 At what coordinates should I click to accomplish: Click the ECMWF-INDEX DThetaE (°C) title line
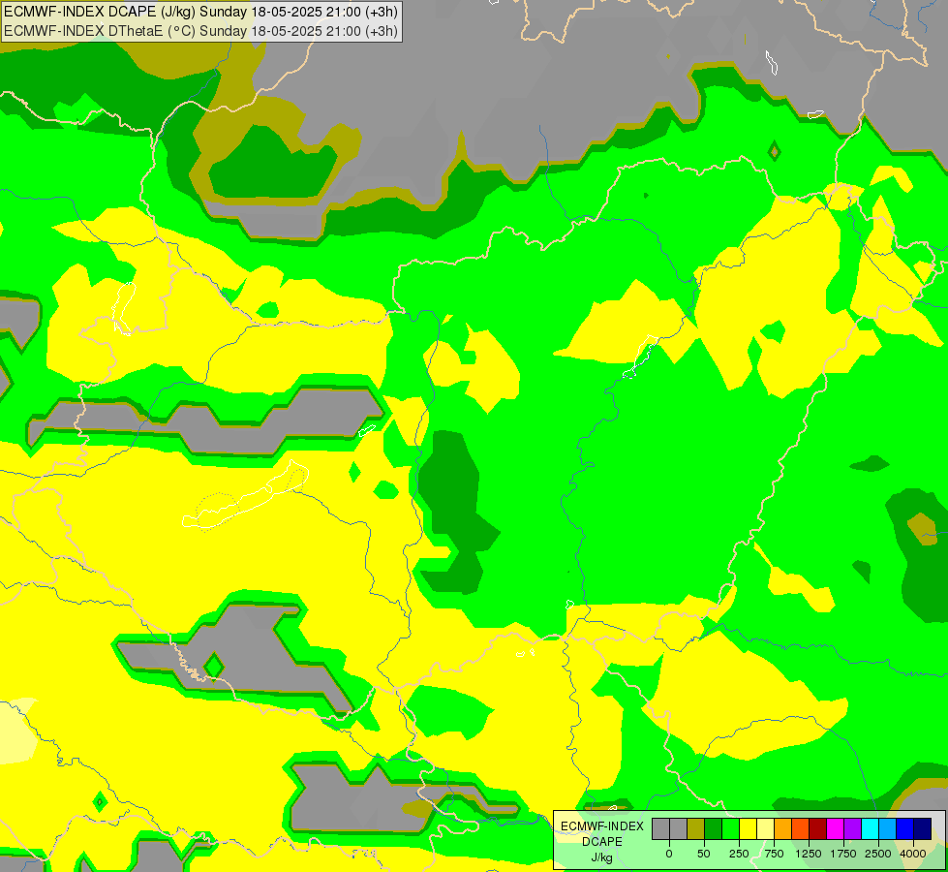tap(200, 31)
